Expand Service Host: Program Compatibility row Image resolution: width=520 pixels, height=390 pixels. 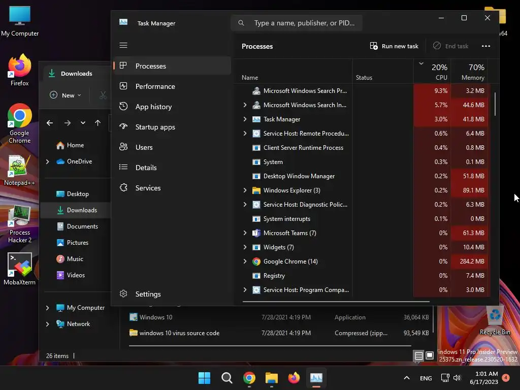(245, 290)
